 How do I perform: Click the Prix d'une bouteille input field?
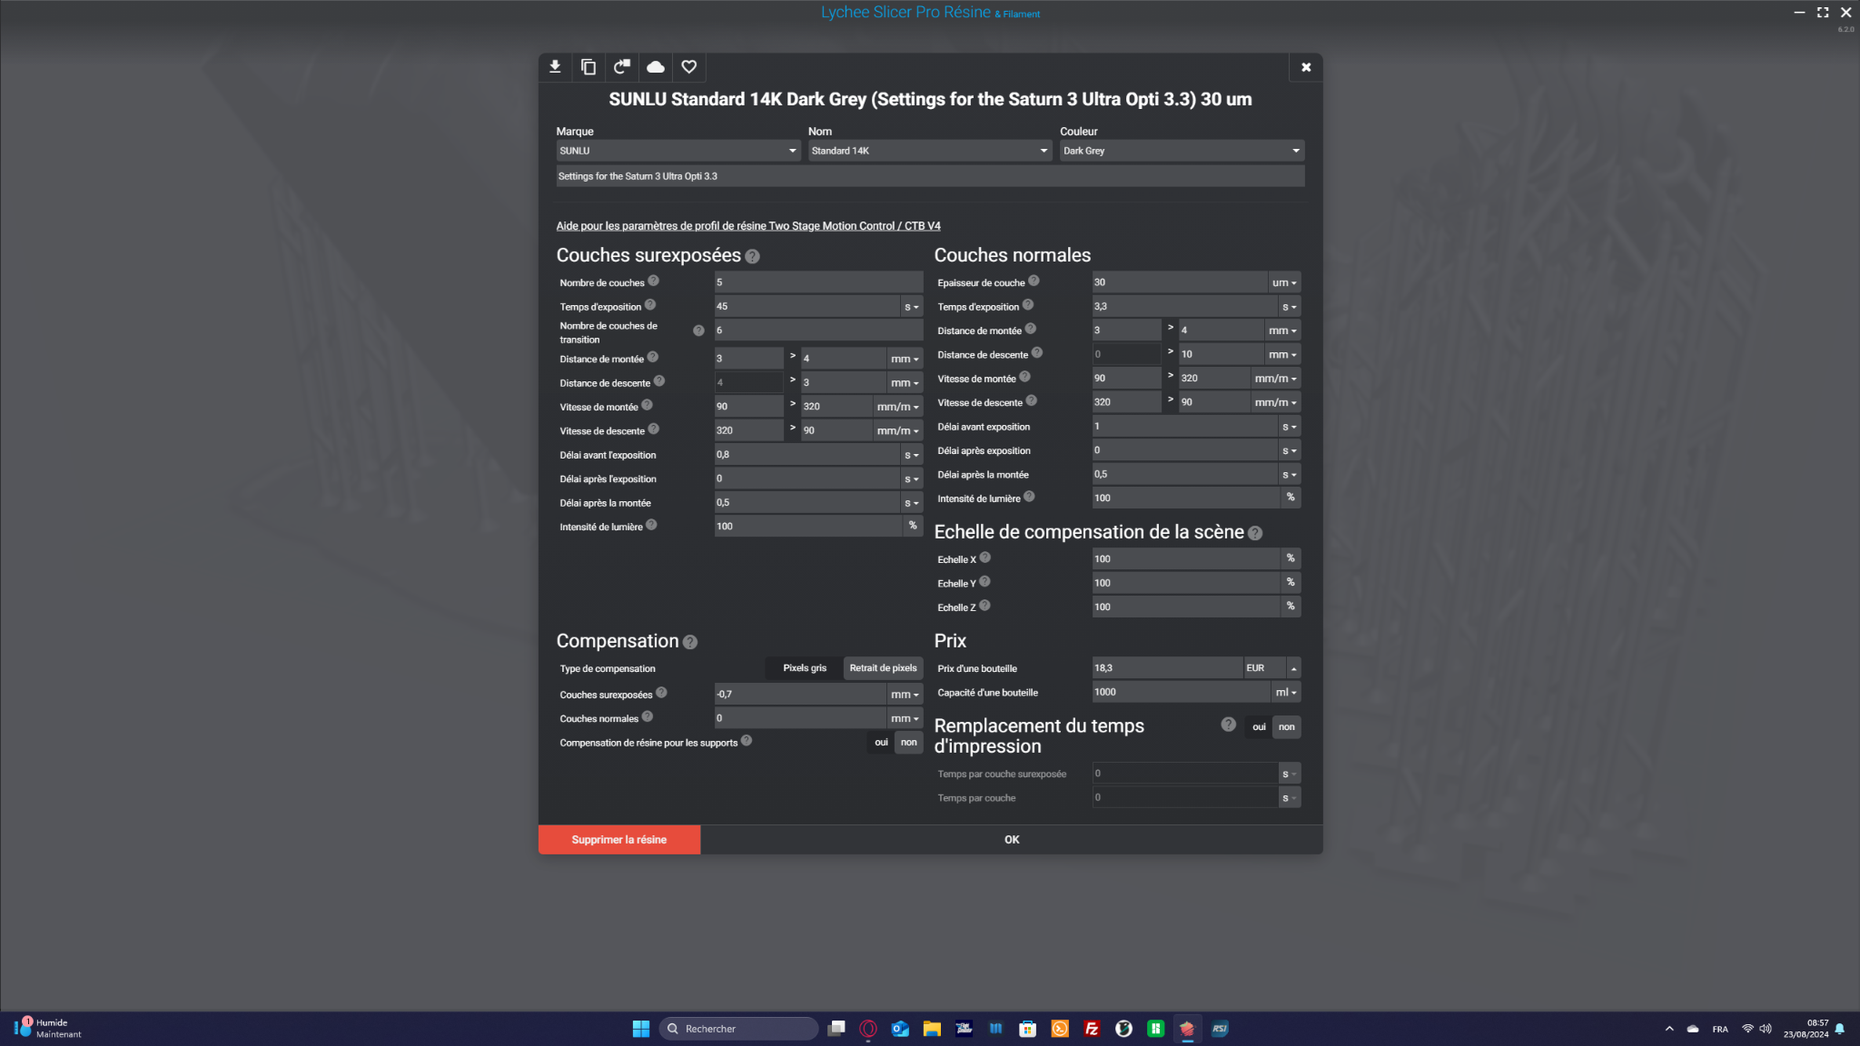click(1167, 668)
